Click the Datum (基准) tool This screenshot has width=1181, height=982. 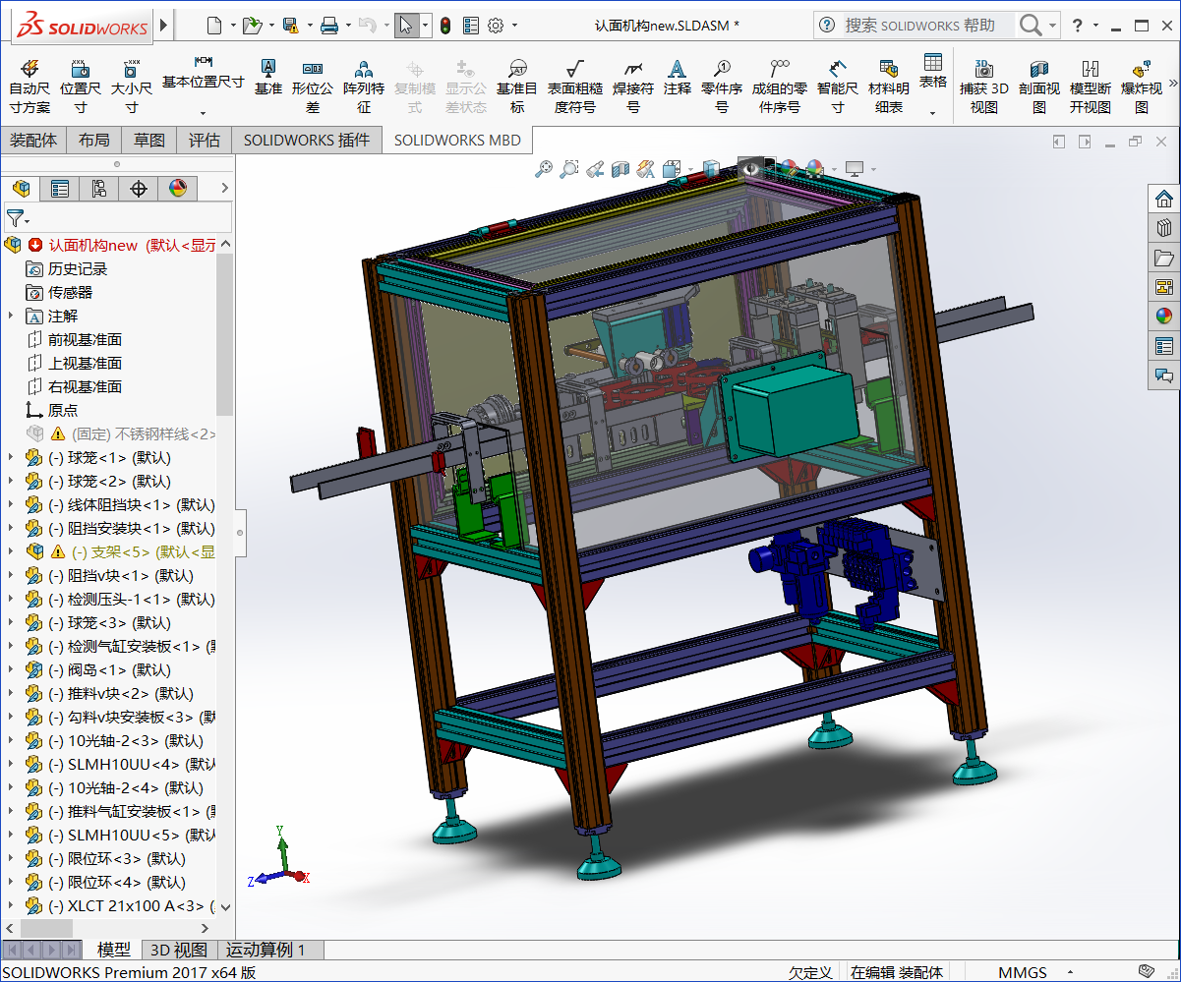(x=267, y=78)
